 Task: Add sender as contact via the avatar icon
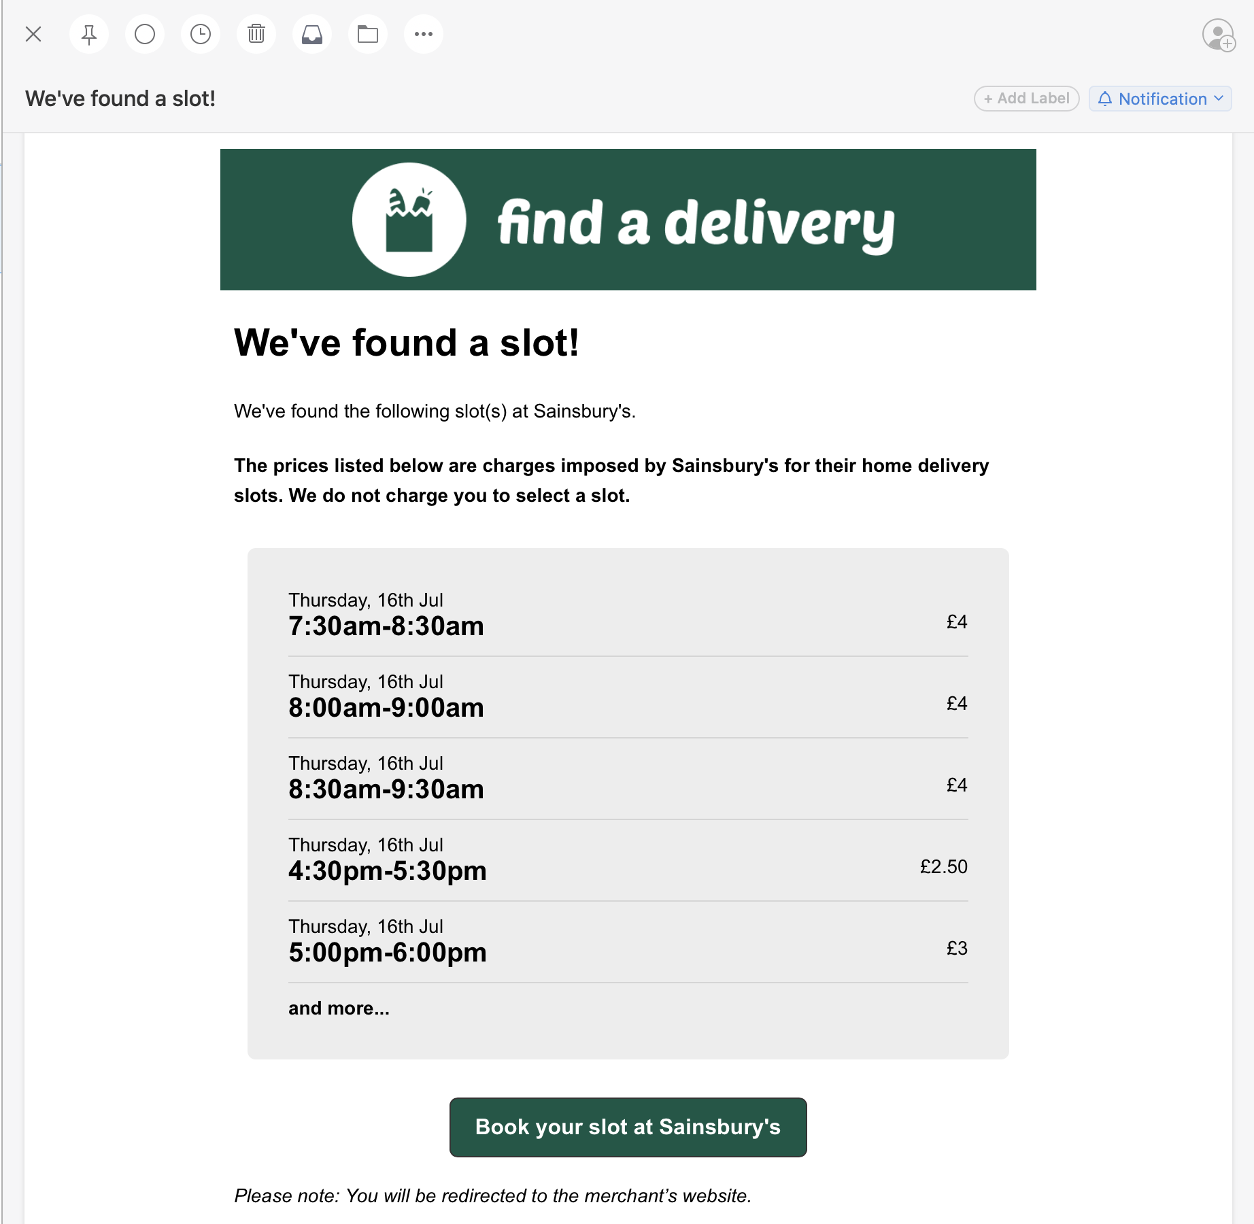tap(1219, 34)
